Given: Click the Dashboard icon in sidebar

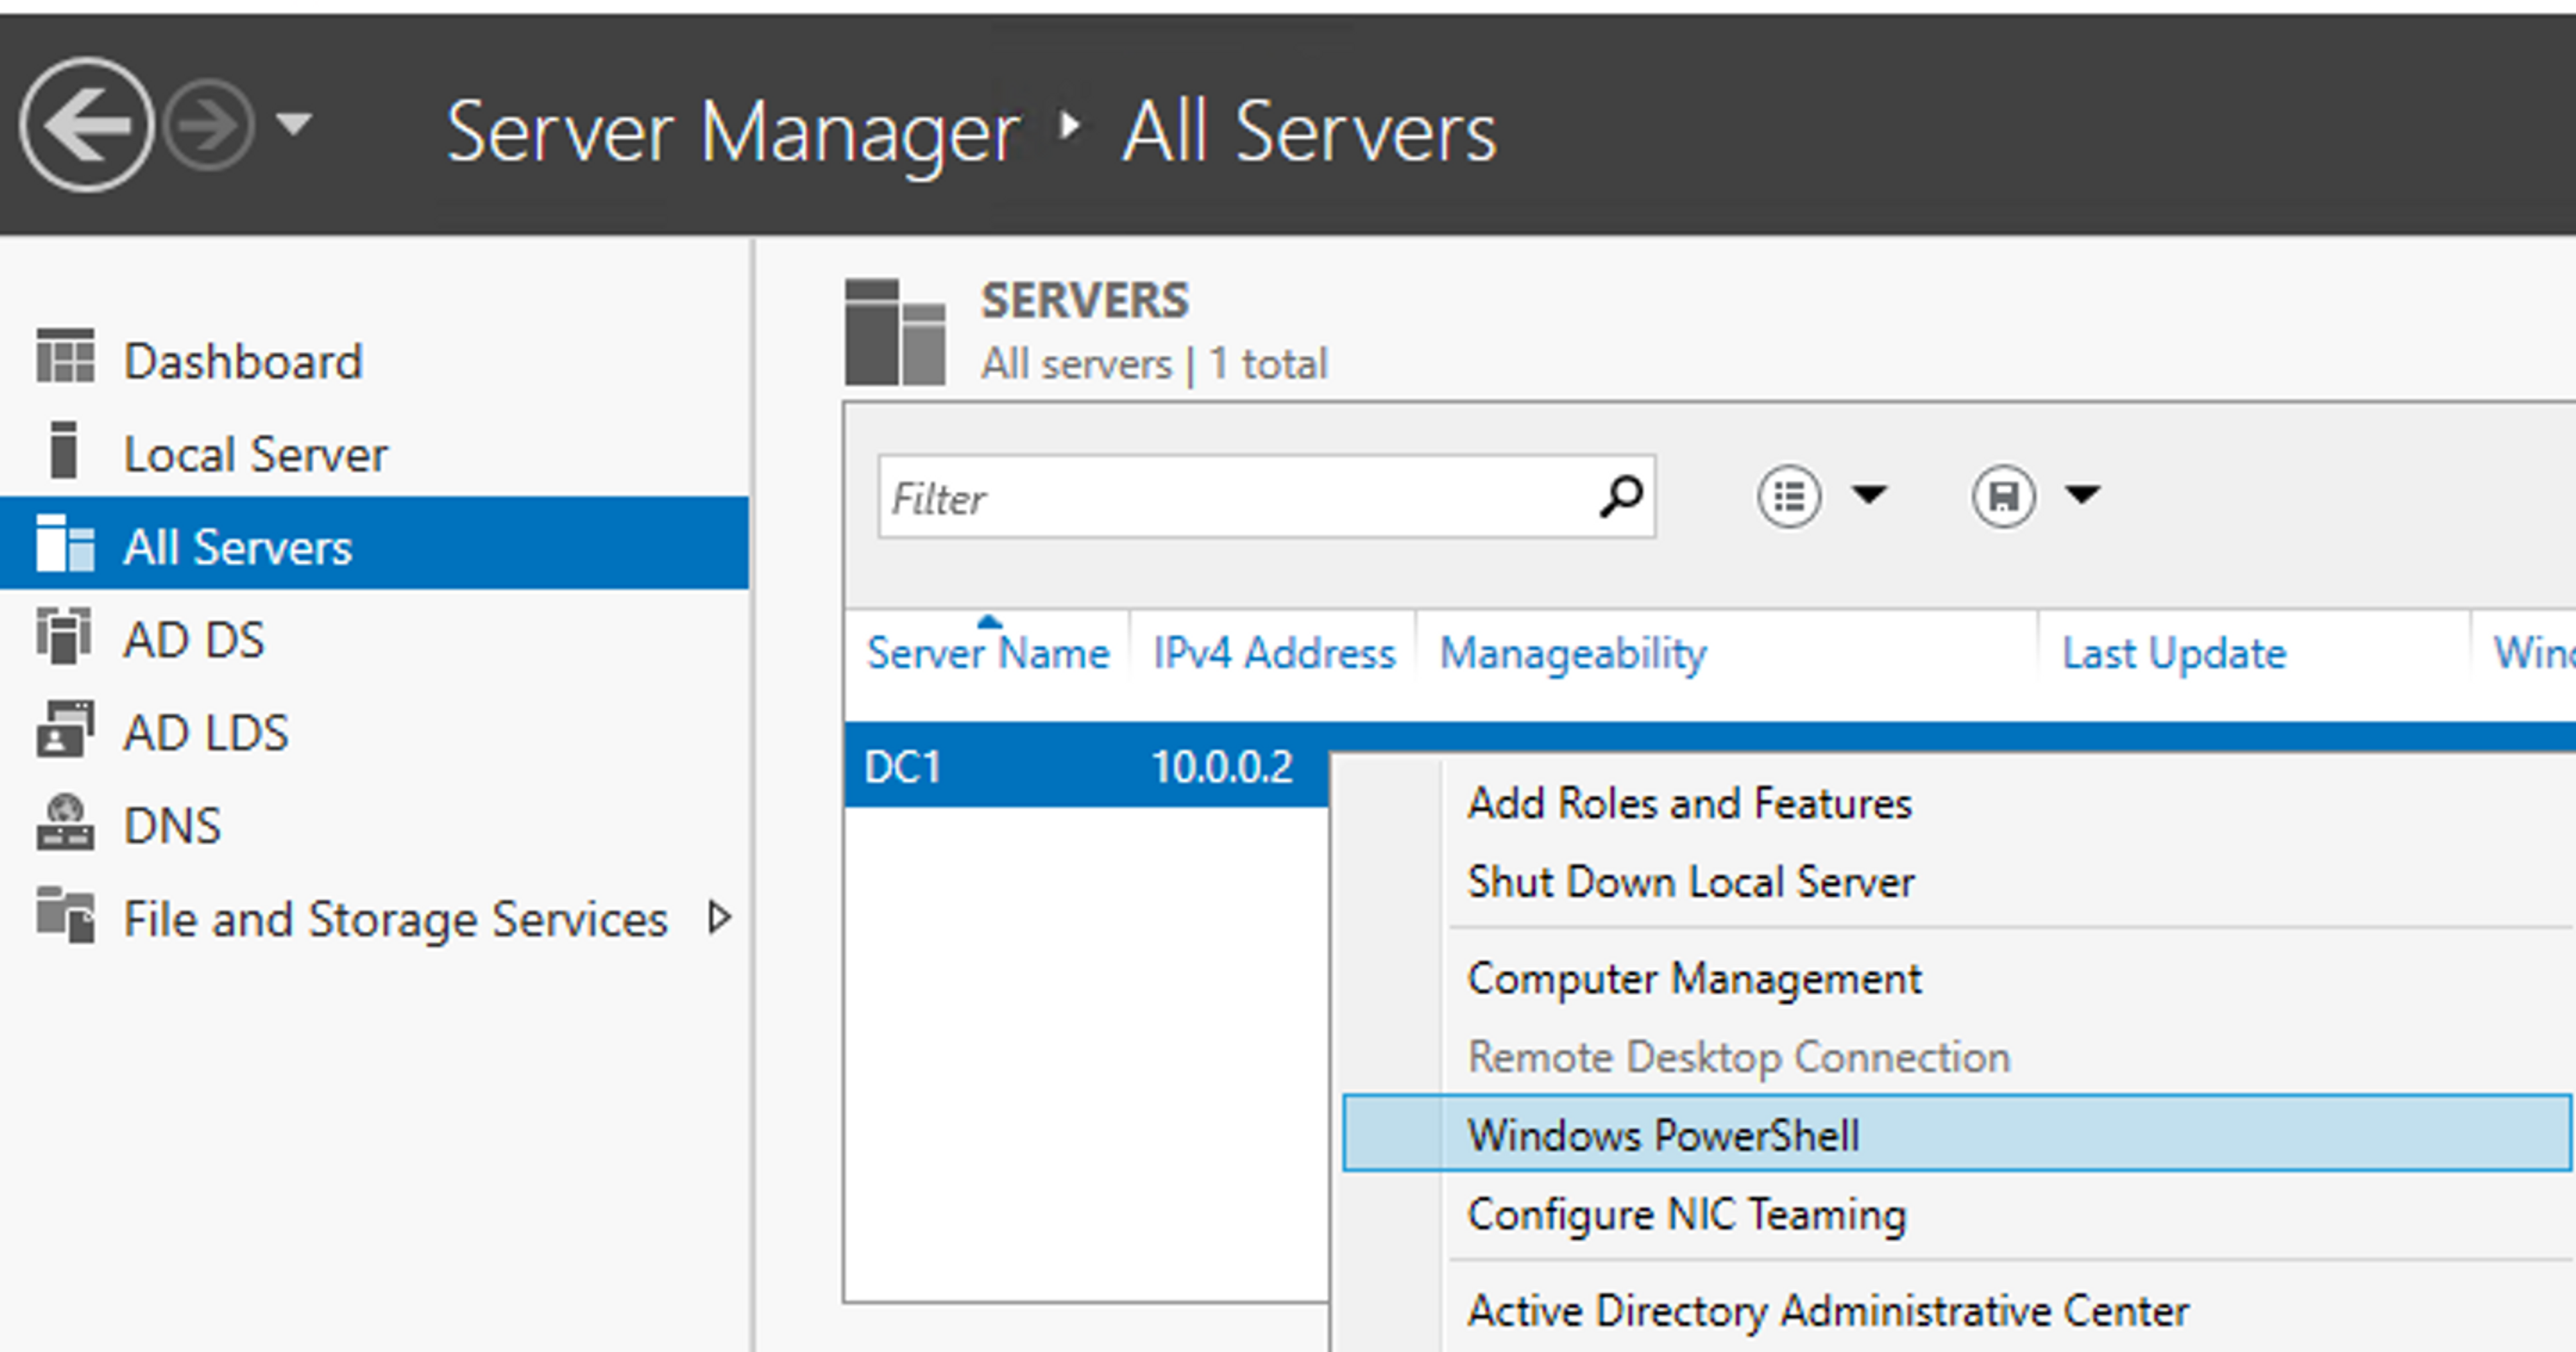Looking at the screenshot, I should click(x=65, y=357).
